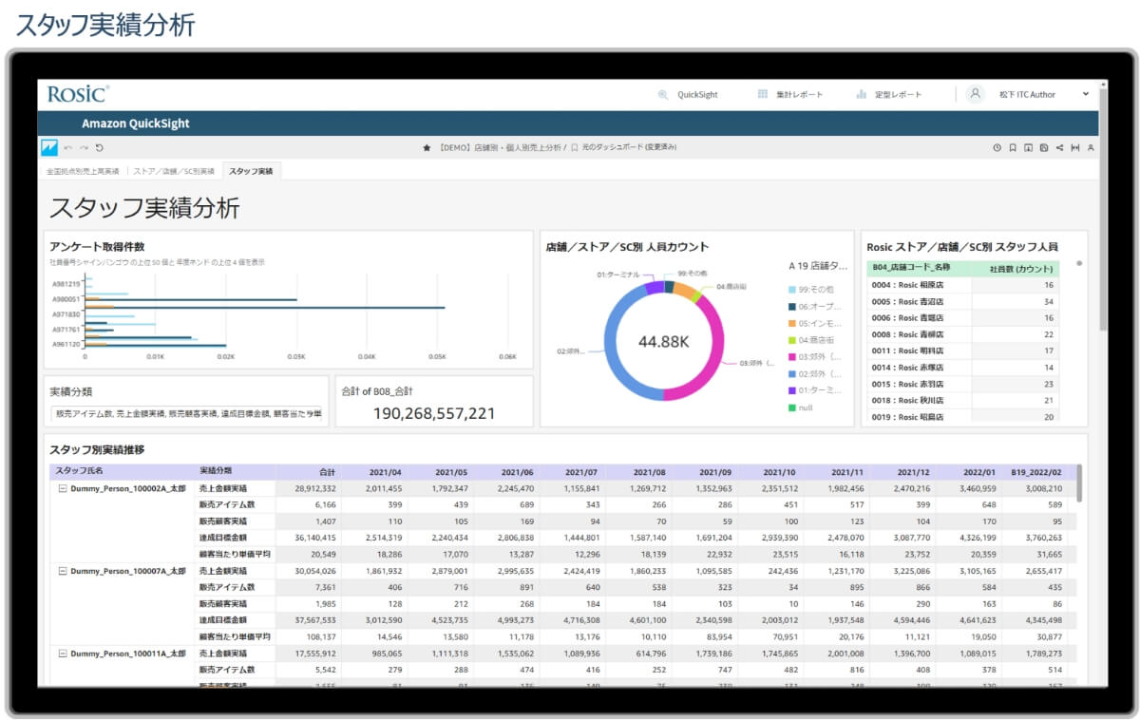1140x720 pixels.
Task: Undo the last dashboard change
Action: [x=68, y=148]
